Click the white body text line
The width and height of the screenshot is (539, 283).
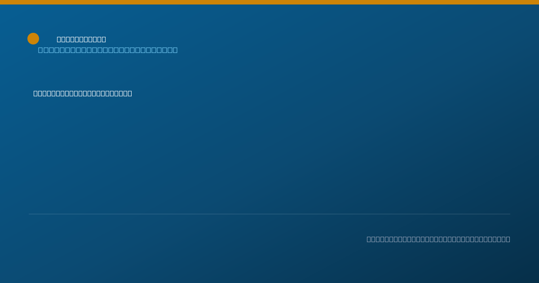point(83,93)
